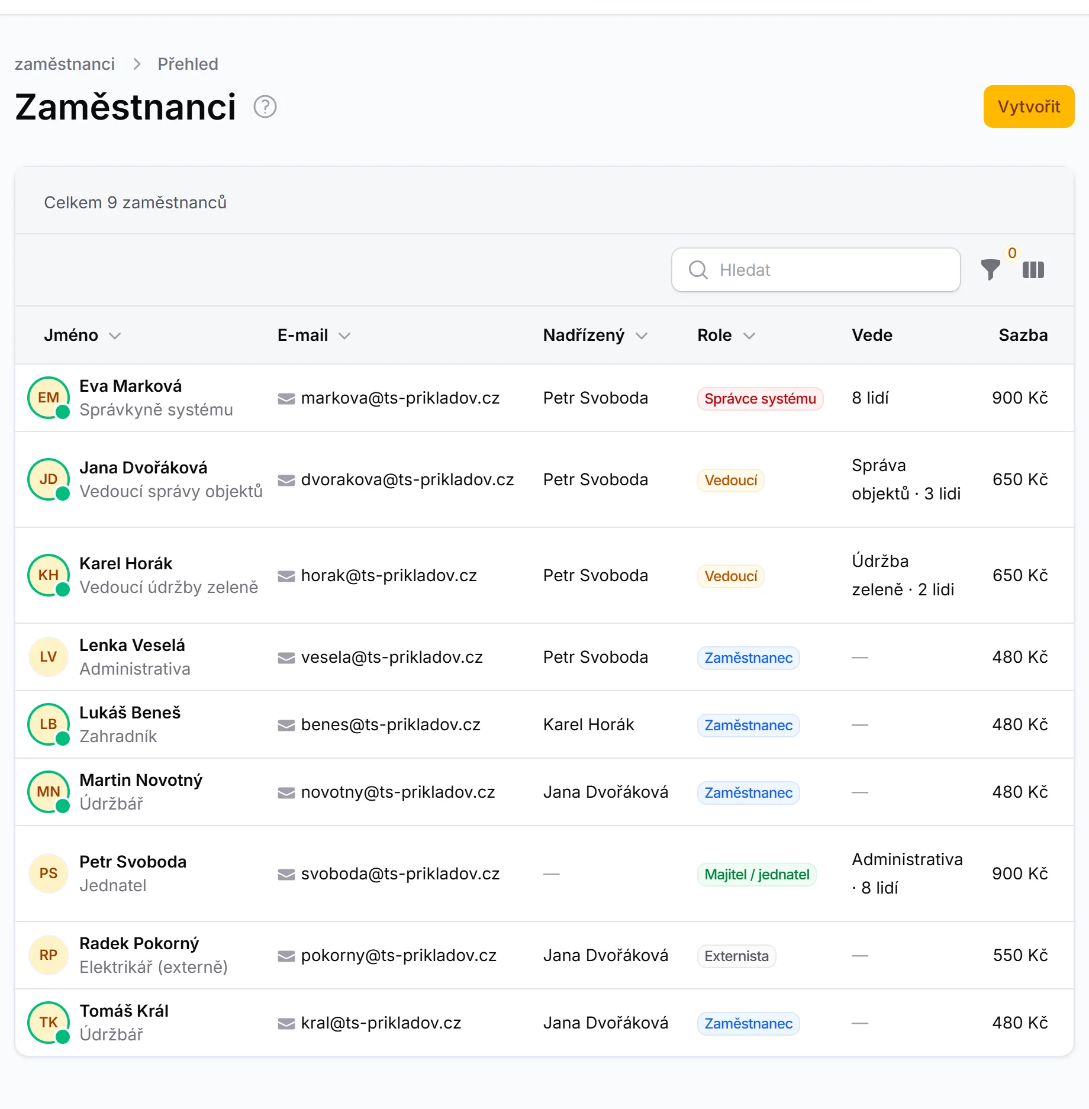The image size is (1089, 1109).
Task: Open email dvorakova@ts-prikladov.cz
Action: [407, 479]
